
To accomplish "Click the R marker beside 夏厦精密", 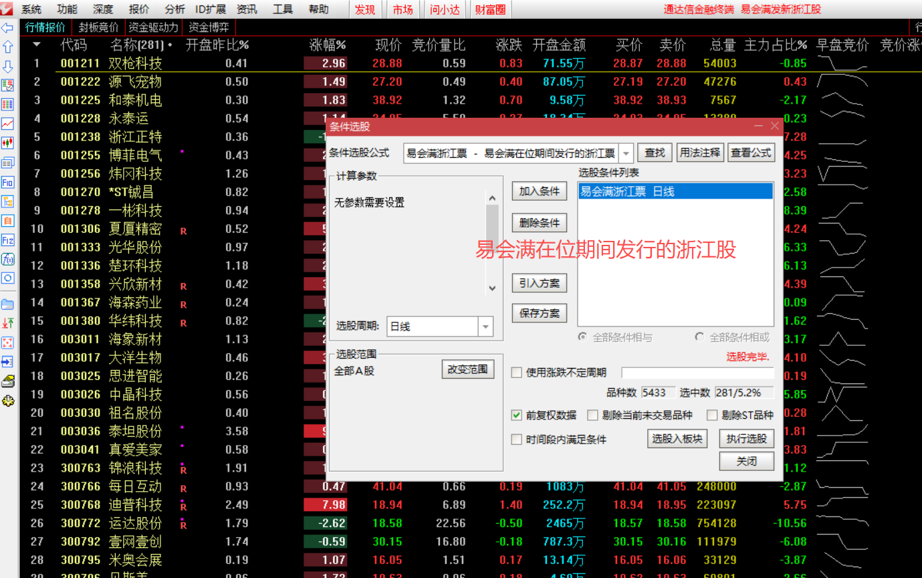I will coord(183,231).
